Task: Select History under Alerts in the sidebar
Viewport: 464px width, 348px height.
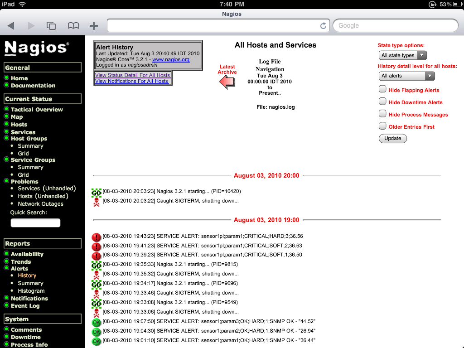Action: [27, 275]
